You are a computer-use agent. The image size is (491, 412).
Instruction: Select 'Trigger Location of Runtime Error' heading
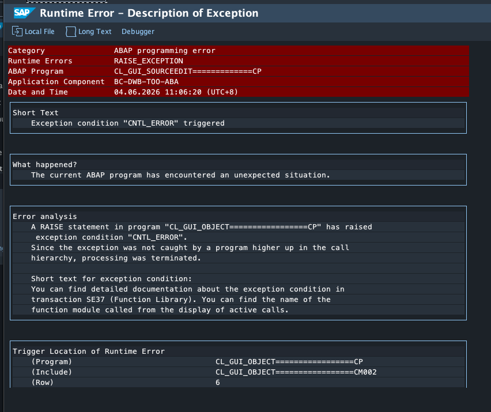[89, 351]
